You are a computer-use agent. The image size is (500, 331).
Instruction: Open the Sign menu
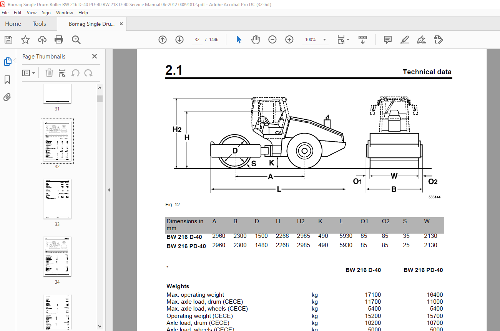[46, 13]
